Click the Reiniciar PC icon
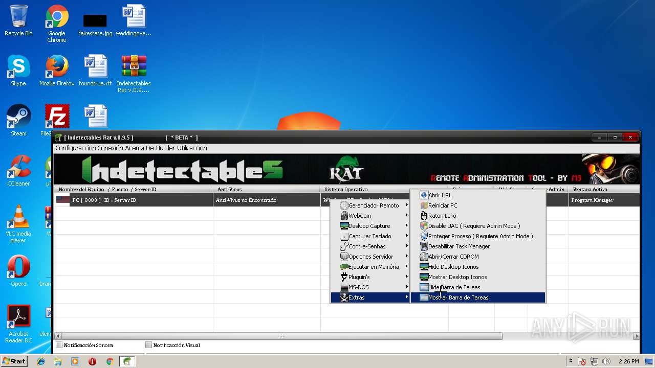Screen dimensions: 655x368 click(x=424, y=205)
